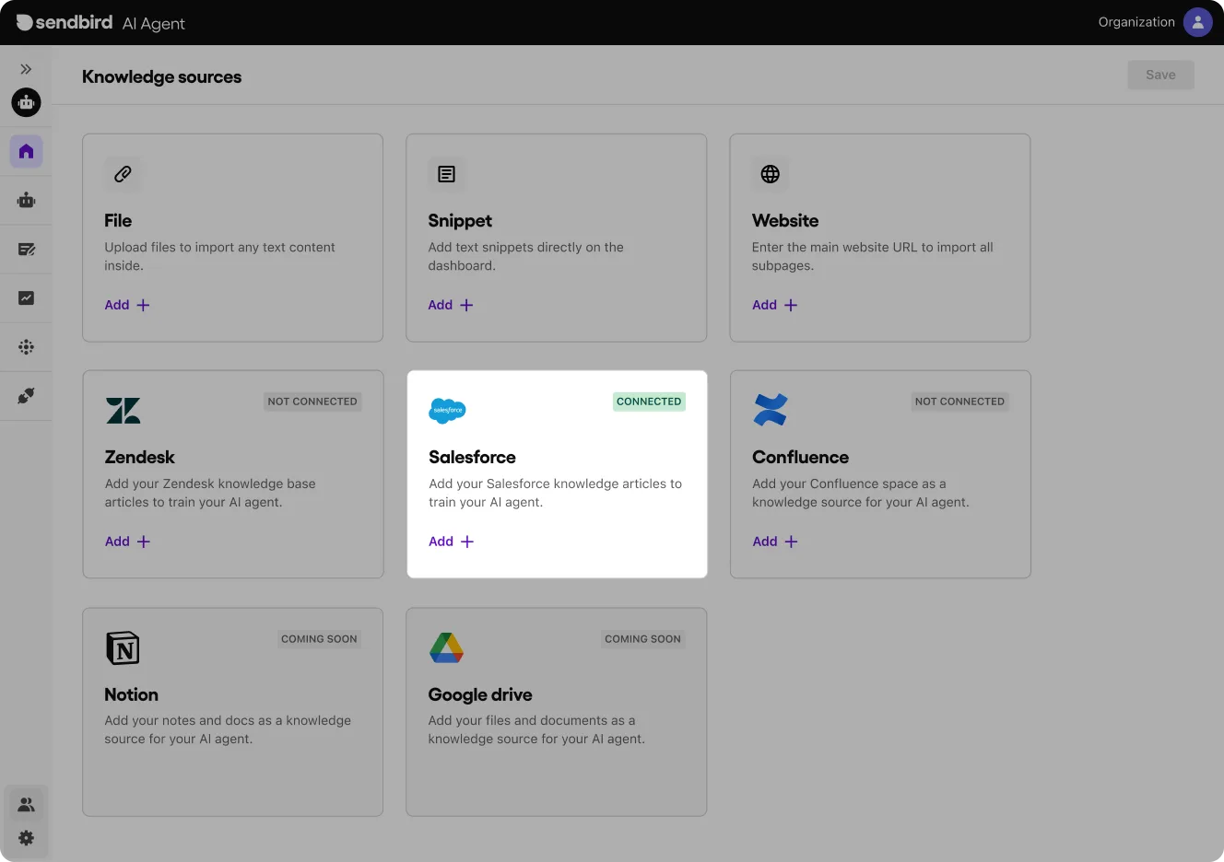Open the integrations plug sidebar icon
Viewport: 1224px width, 862px height.
pos(26,396)
